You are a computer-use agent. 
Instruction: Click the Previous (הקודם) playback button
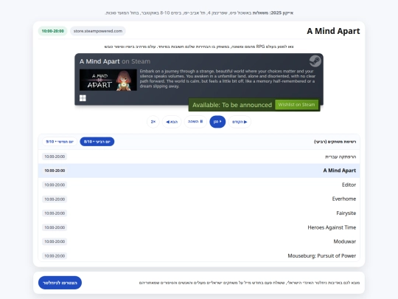coord(240,122)
